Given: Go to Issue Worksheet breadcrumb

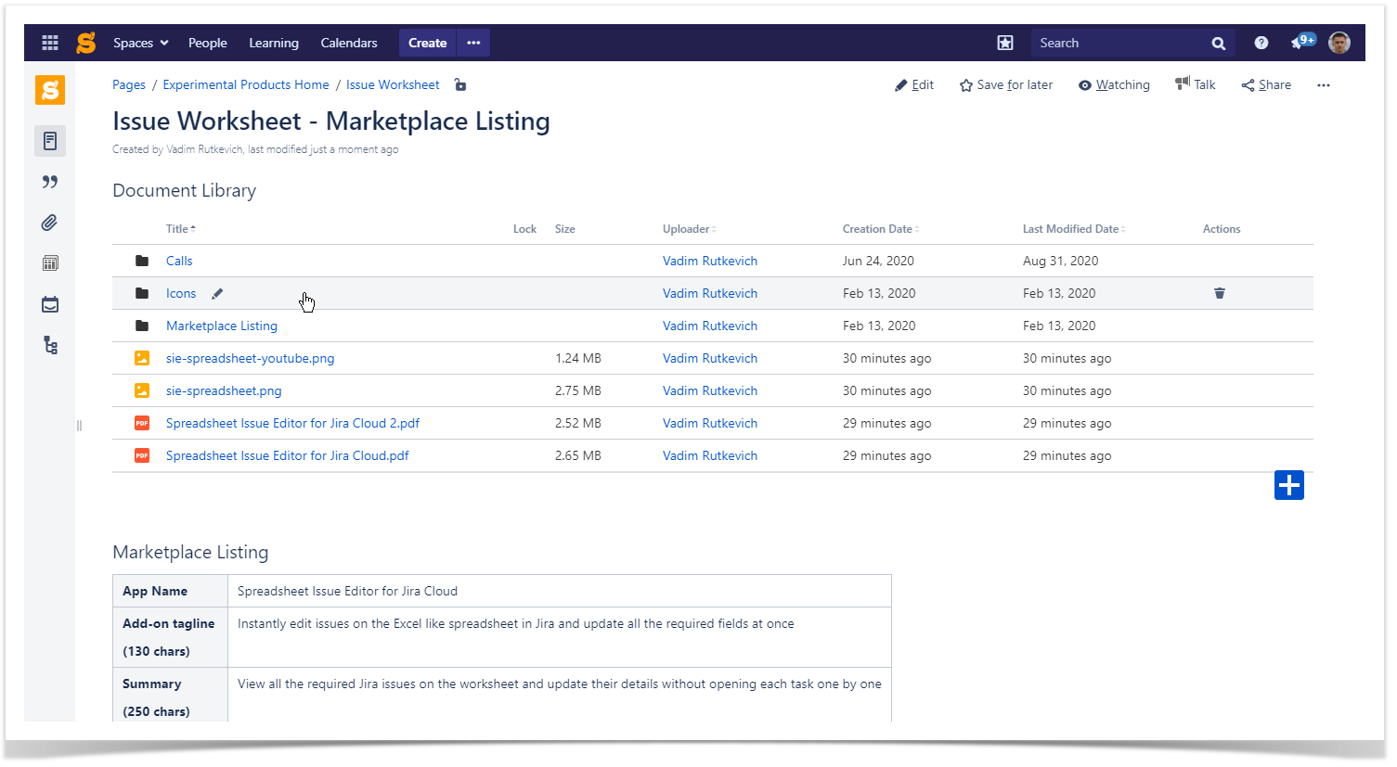Looking at the screenshot, I should coord(393,84).
